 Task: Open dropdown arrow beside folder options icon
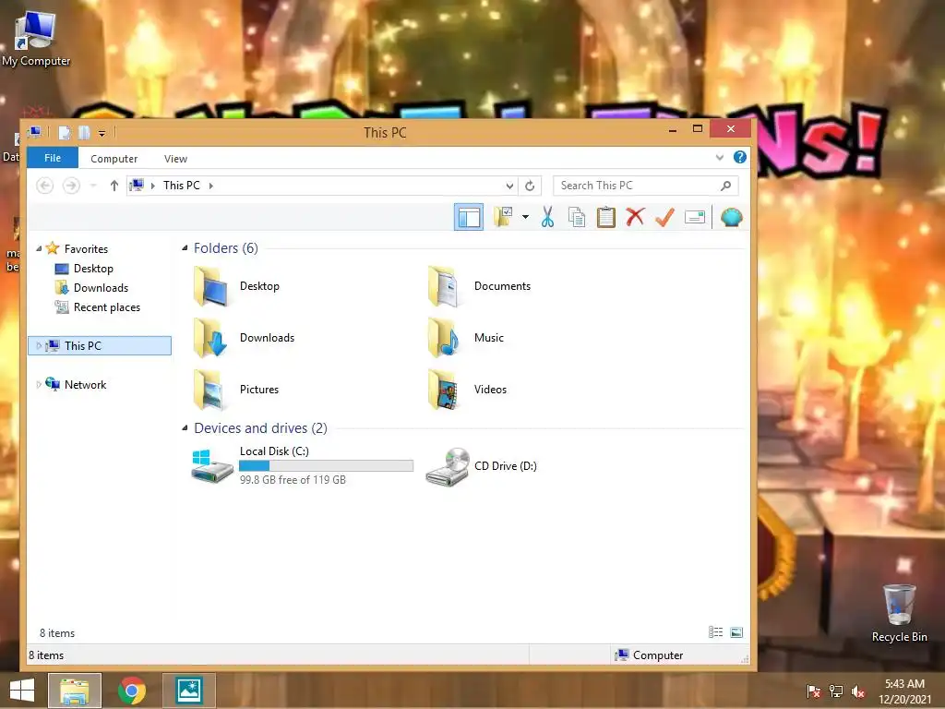coord(525,217)
